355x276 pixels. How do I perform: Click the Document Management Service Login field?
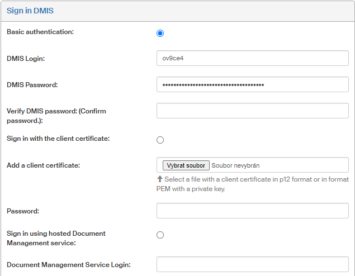(x=253, y=264)
